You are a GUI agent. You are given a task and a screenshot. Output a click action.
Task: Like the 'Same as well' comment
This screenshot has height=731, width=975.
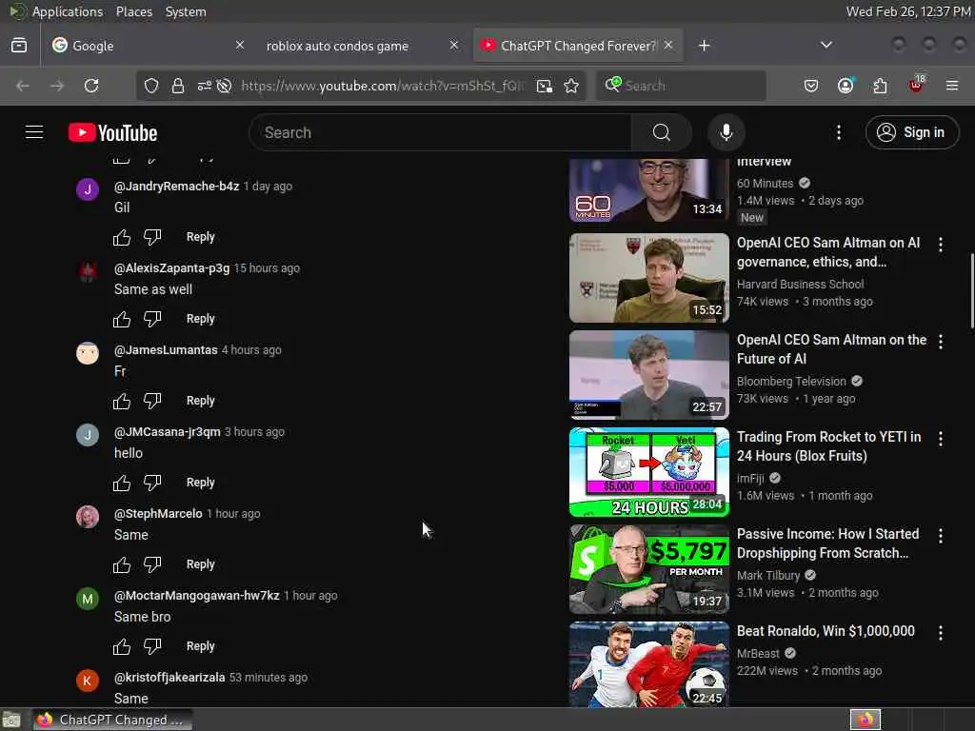(x=122, y=319)
